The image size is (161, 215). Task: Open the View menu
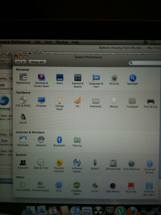pos(48,42)
